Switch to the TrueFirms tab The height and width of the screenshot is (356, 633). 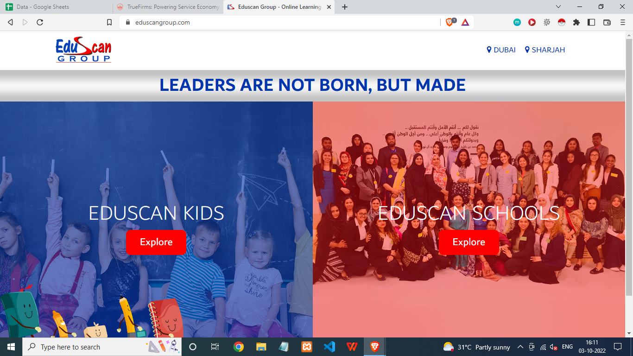click(168, 7)
